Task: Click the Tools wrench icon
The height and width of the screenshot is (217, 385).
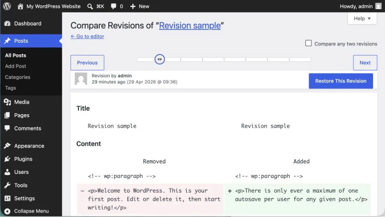Action: point(7,185)
